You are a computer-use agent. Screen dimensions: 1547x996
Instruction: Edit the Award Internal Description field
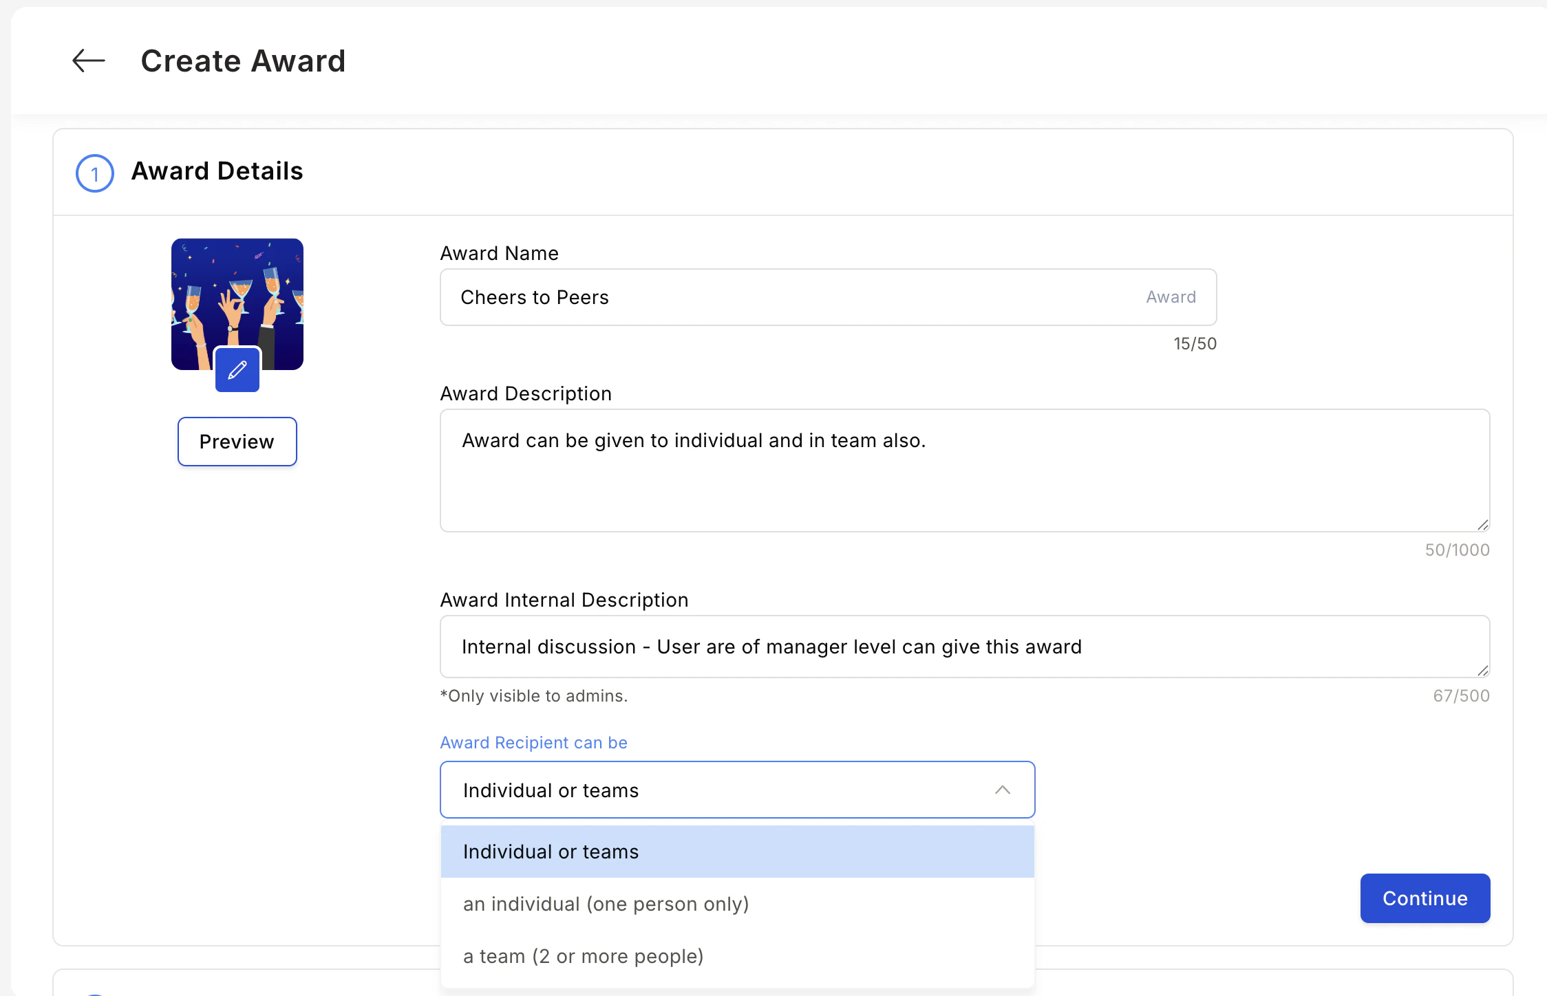pos(965,647)
